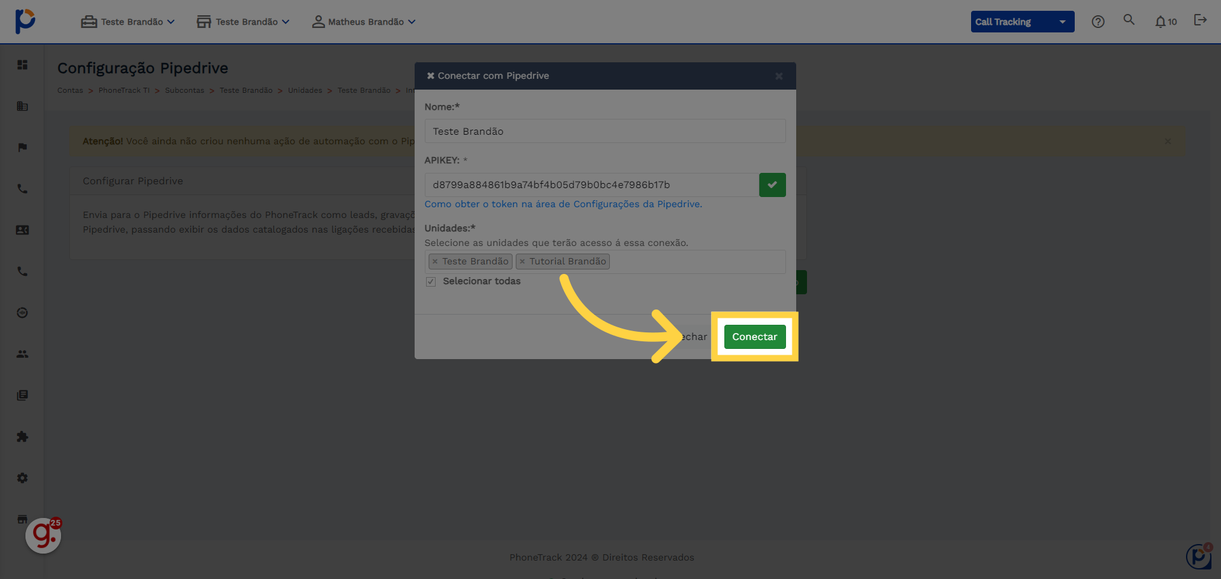This screenshot has height=579, width=1221.
Task: Open the g. widget with badge 25
Action: [x=43, y=535]
